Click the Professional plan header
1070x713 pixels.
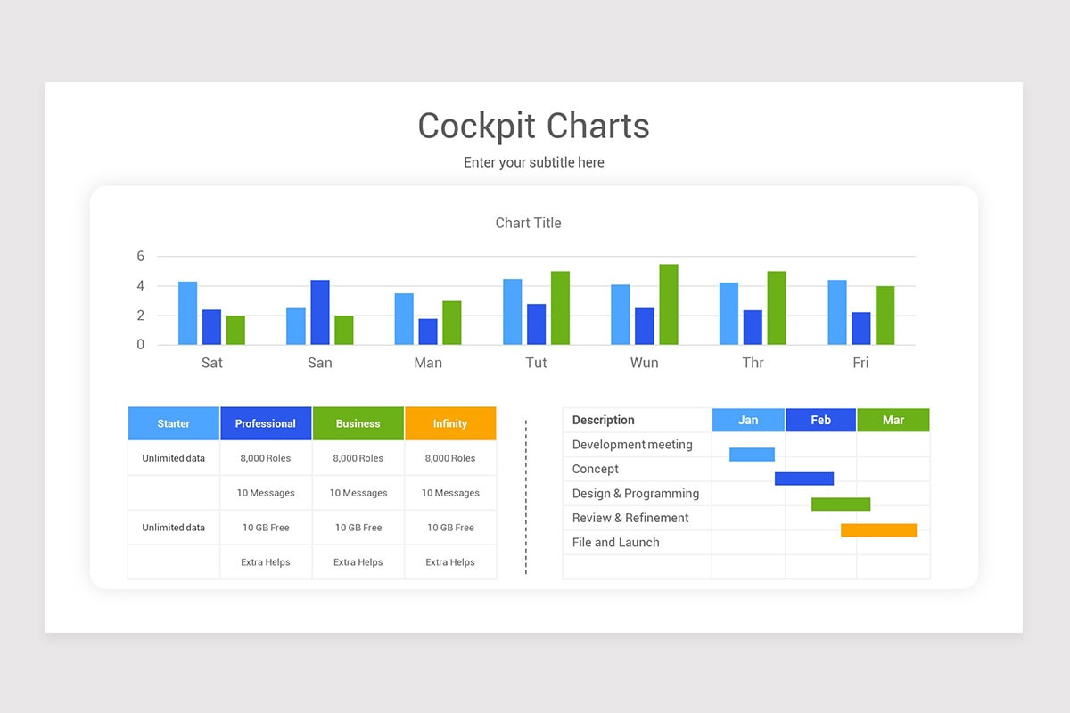tap(266, 423)
